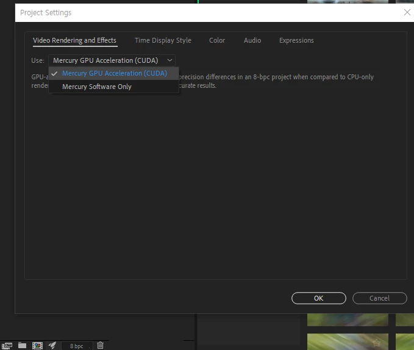Switch to the Time Display Style tab
This screenshot has height=350, width=414.
pyautogui.click(x=163, y=40)
